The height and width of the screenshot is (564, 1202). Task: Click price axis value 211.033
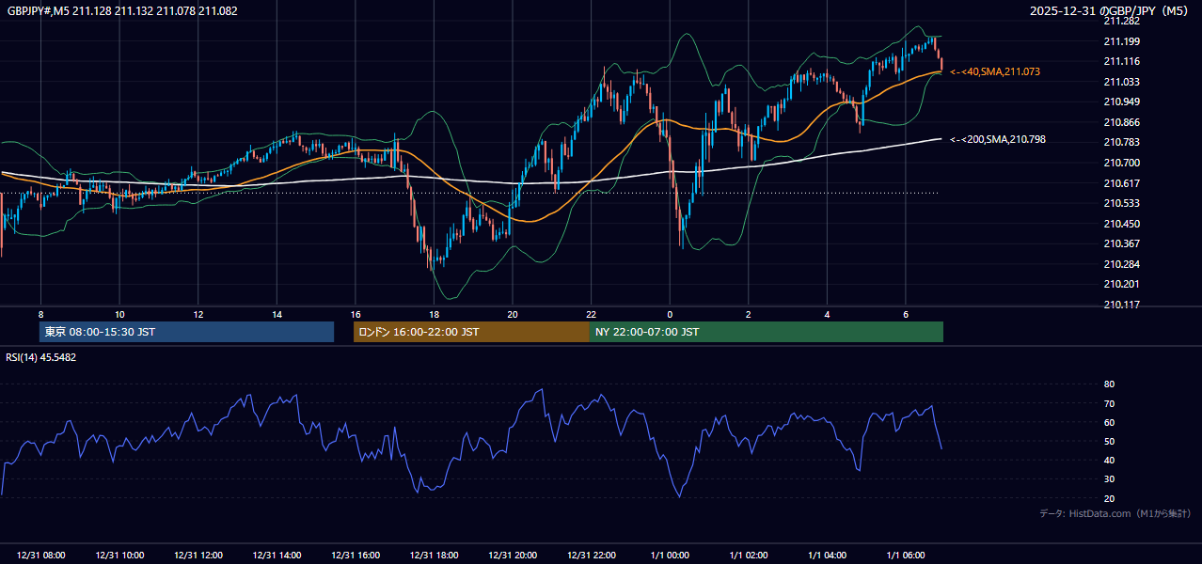[1121, 82]
